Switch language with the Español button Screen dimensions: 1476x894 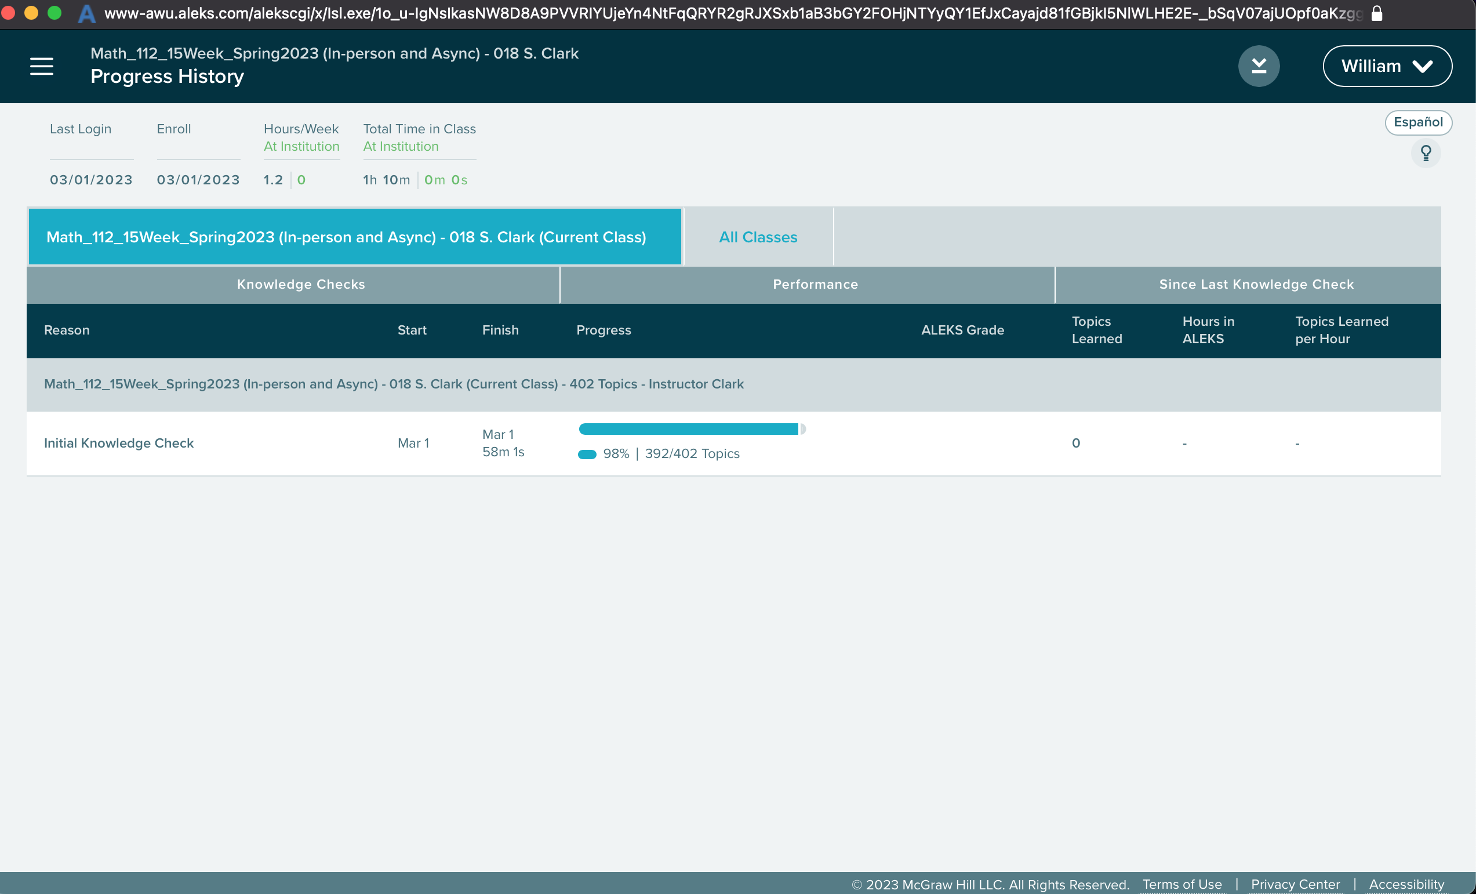pos(1418,122)
